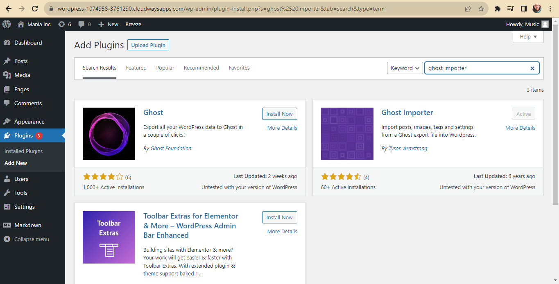Open the Chrome profile avatar
Viewport: 559px width, 284px height.
point(537,9)
